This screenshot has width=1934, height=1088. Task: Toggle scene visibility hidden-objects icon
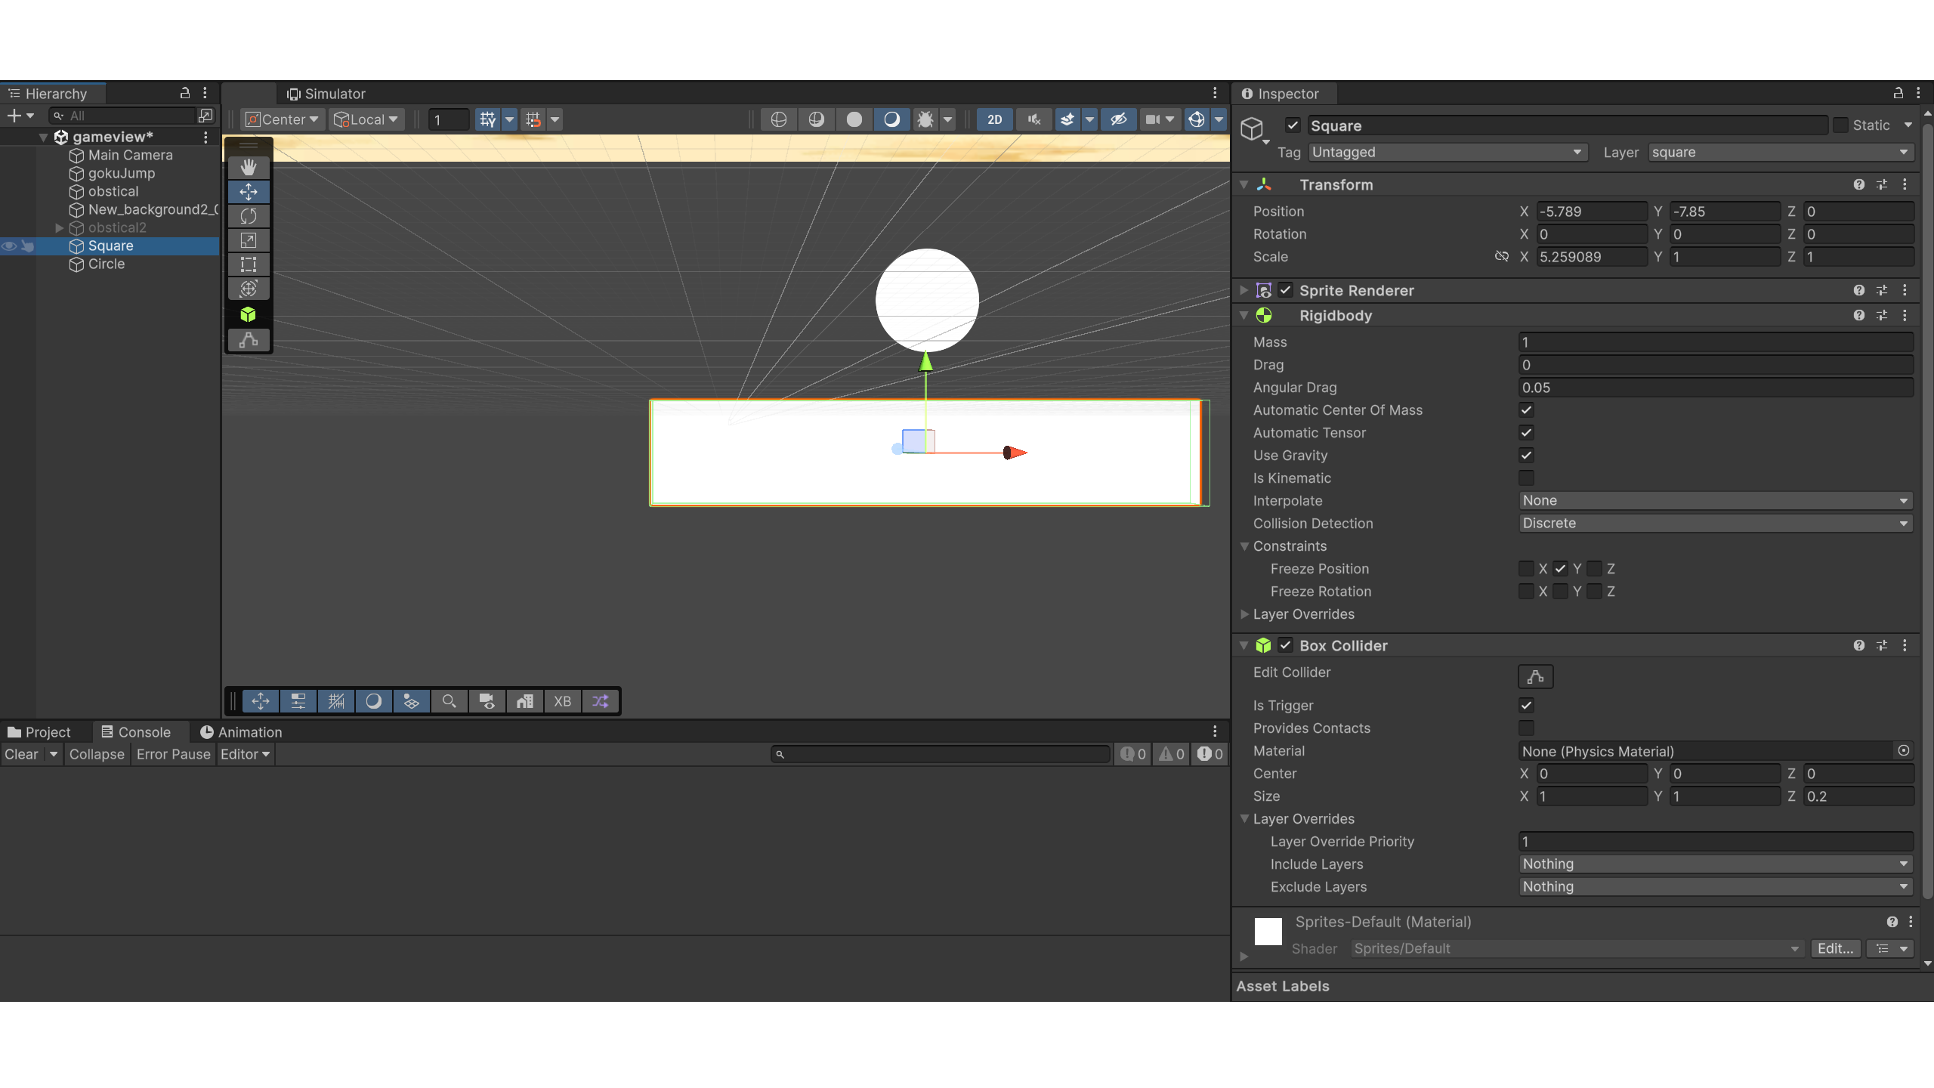click(x=1119, y=119)
